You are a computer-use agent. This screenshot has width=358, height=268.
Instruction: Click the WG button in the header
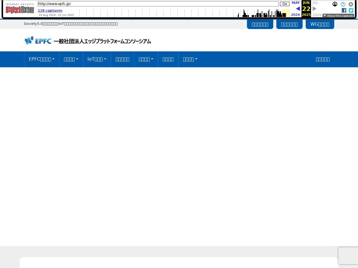pyautogui.click(x=320, y=24)
